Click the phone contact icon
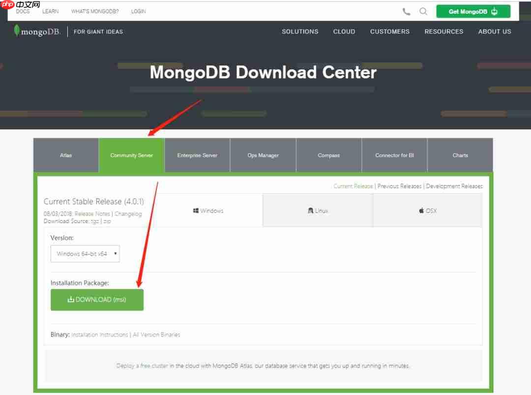 tap(406, 11)
